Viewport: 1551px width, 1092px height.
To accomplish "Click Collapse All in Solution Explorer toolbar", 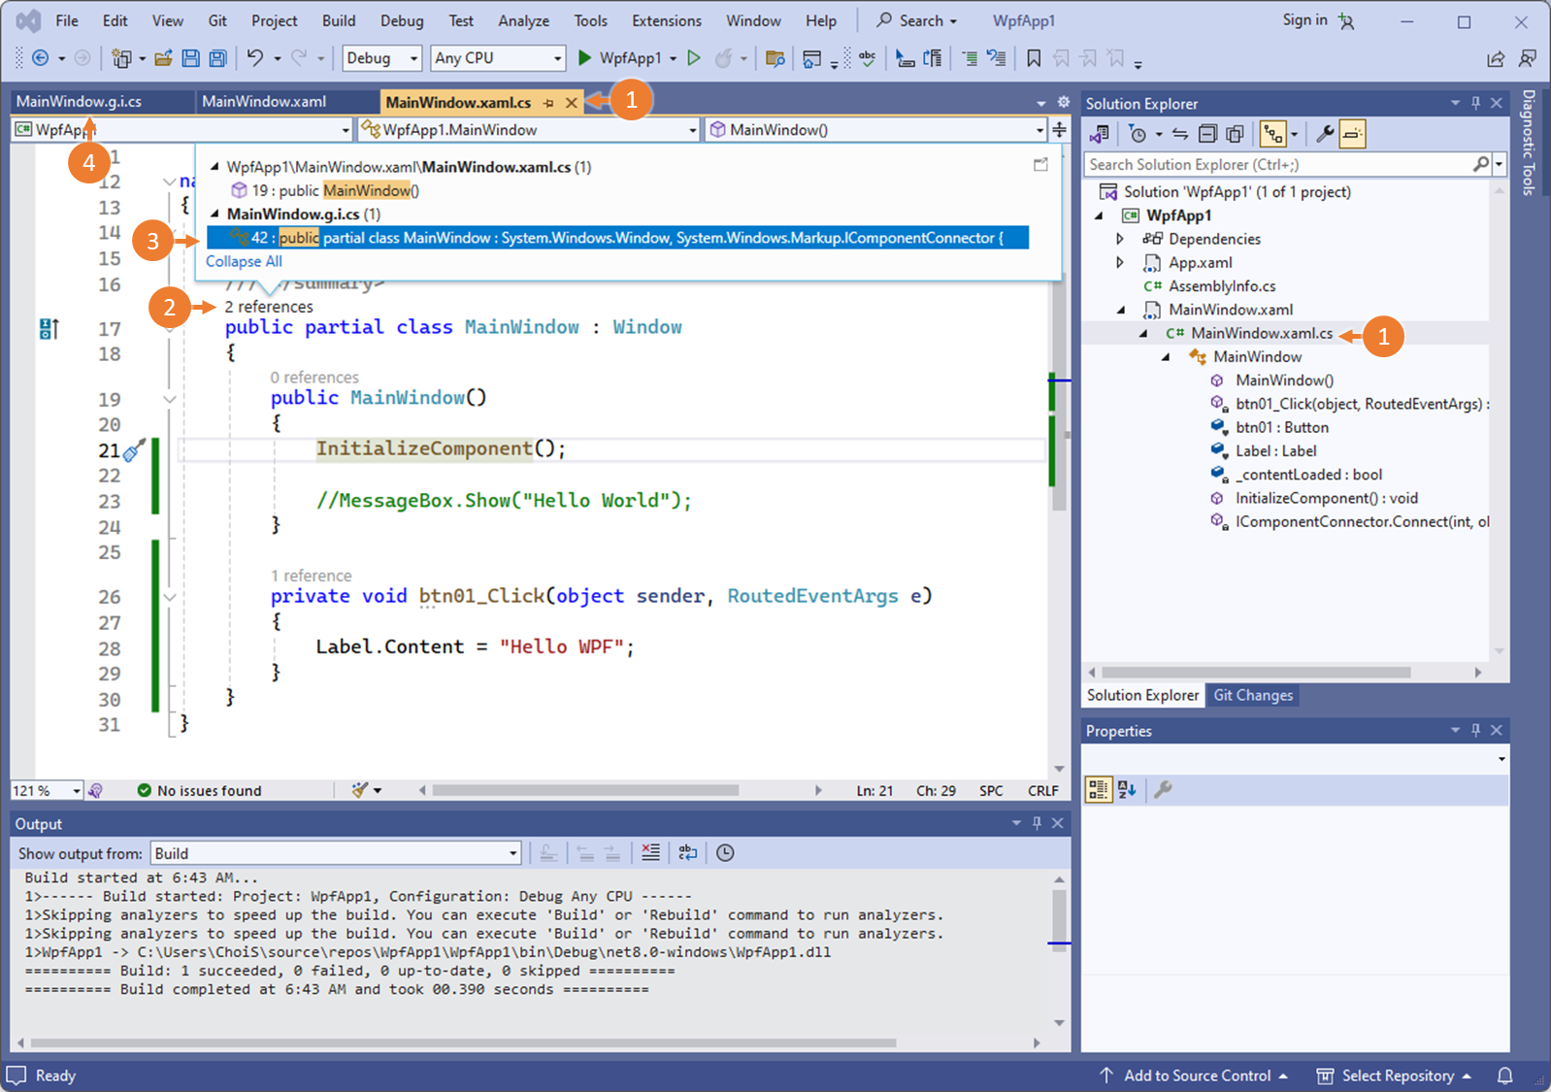I will (1207, 134).
